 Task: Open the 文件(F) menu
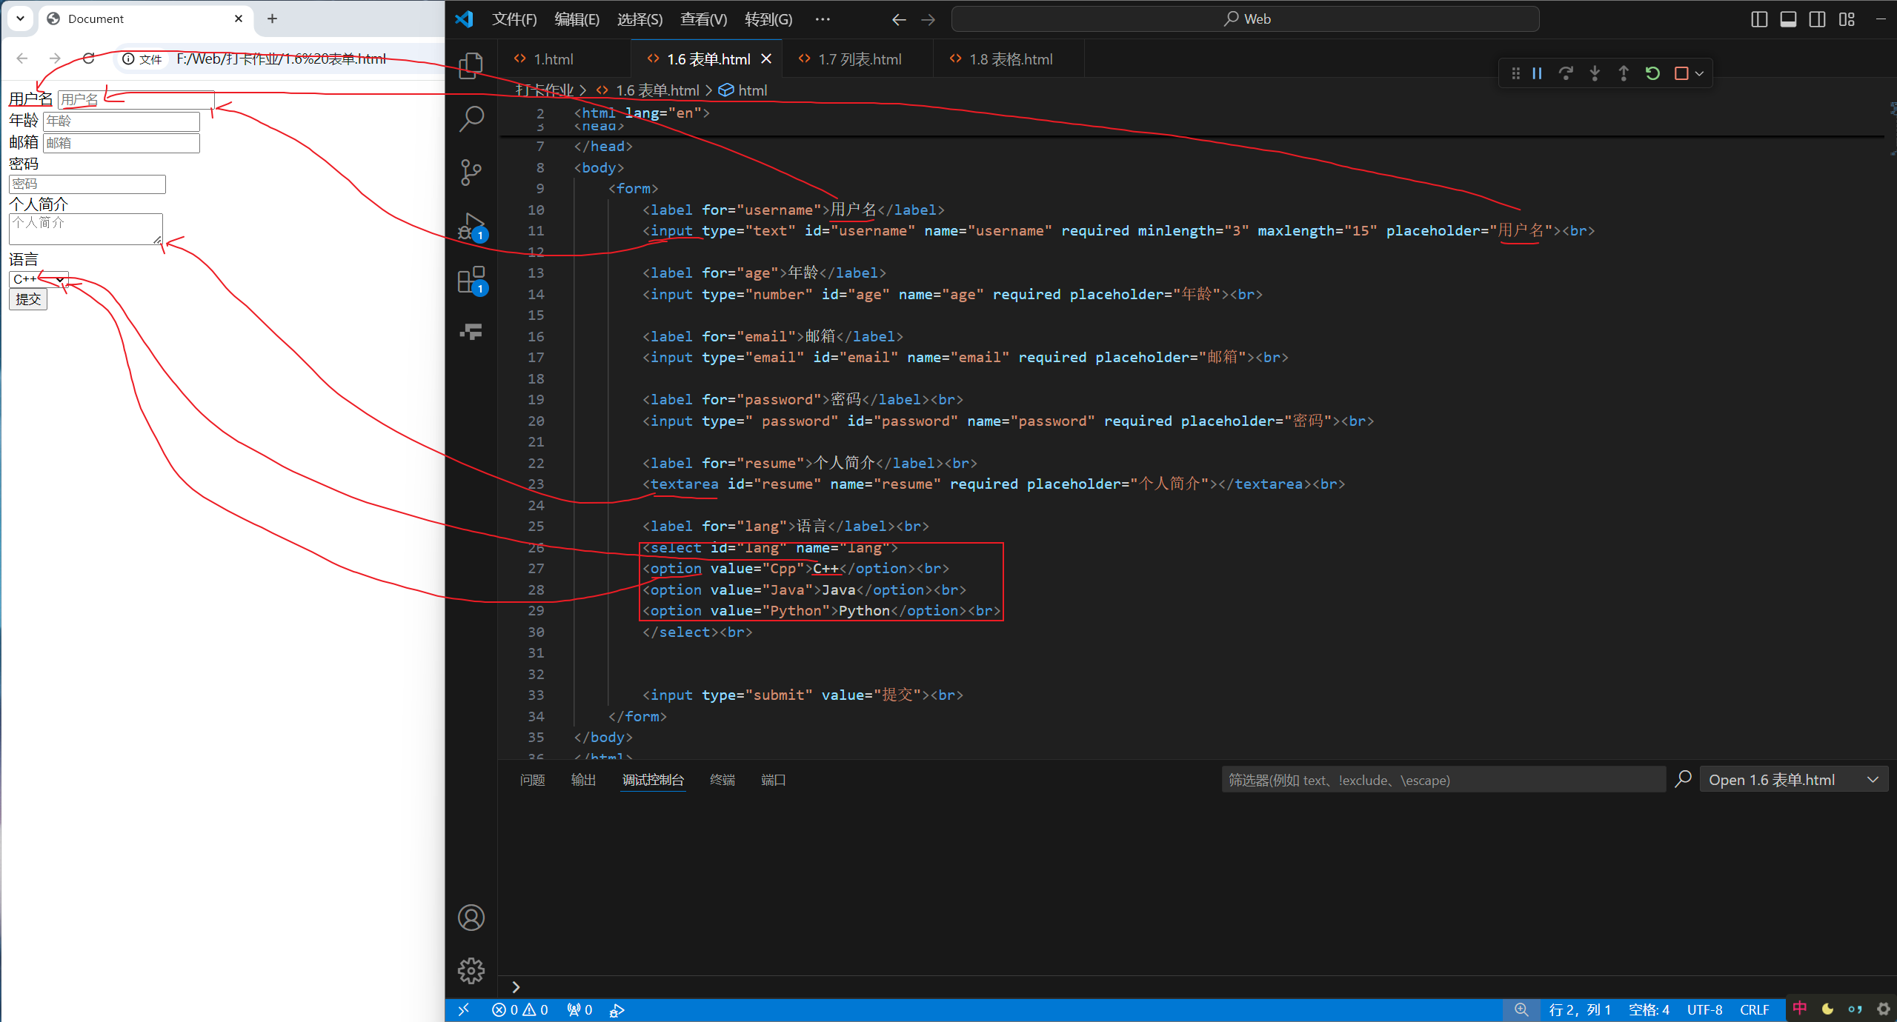[514, 19]
